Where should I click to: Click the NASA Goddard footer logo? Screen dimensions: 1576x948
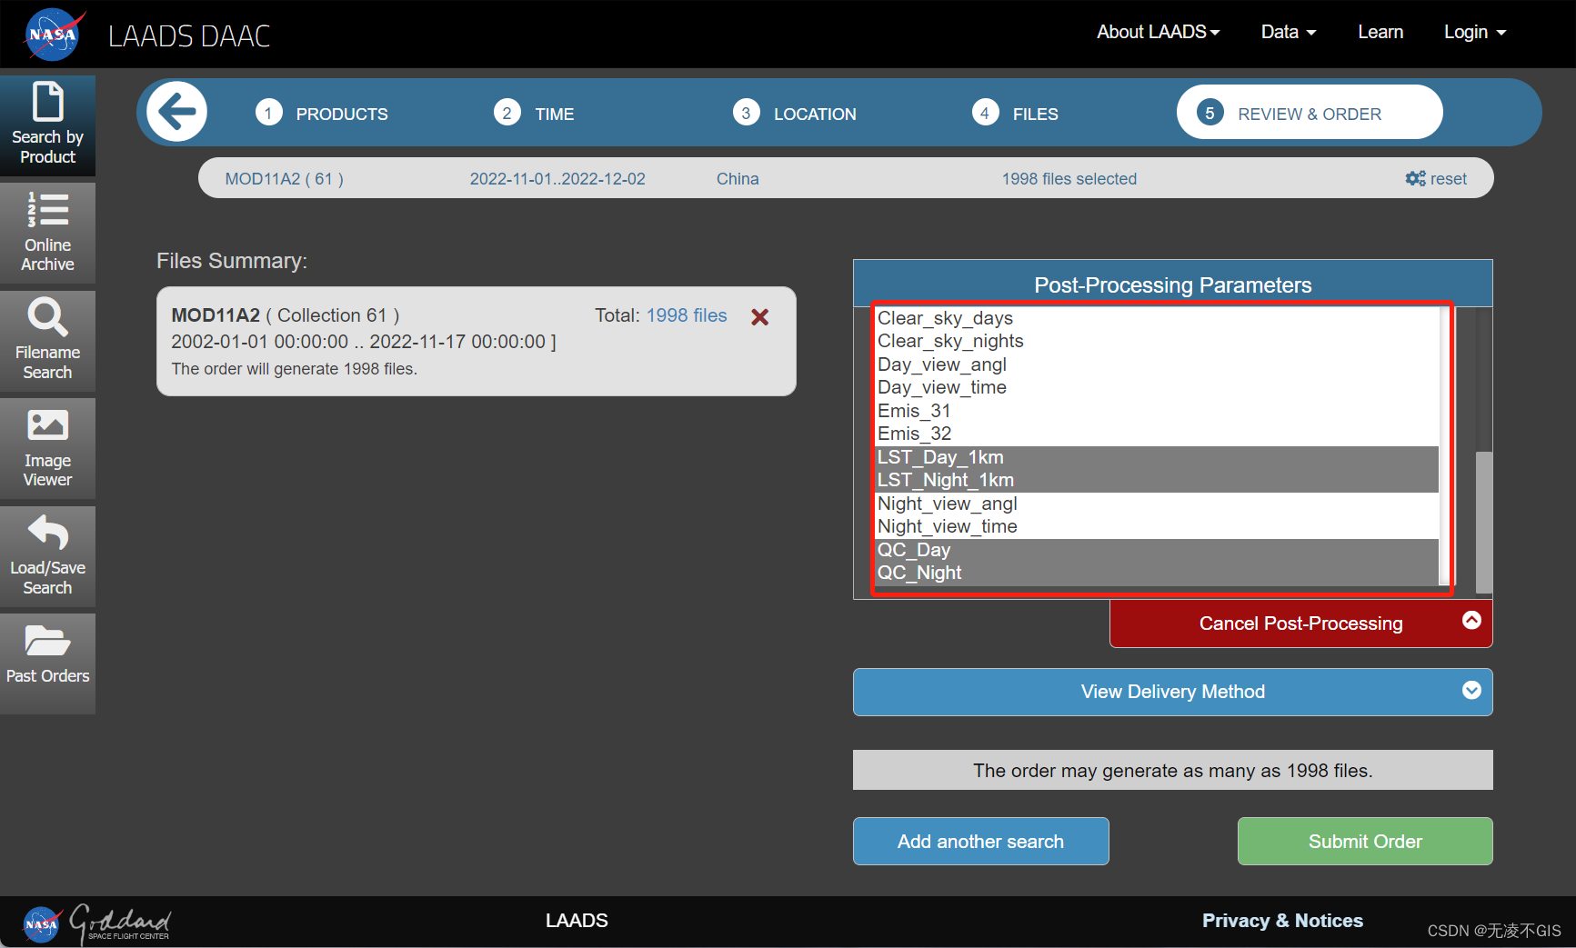pos(96,923)
